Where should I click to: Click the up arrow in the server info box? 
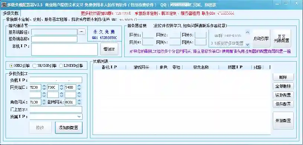click(x=248, y=32)
